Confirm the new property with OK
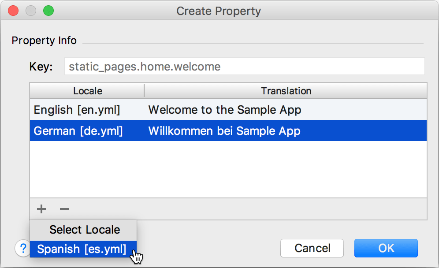This screenshot has height=268, width=439. point(386,248)
